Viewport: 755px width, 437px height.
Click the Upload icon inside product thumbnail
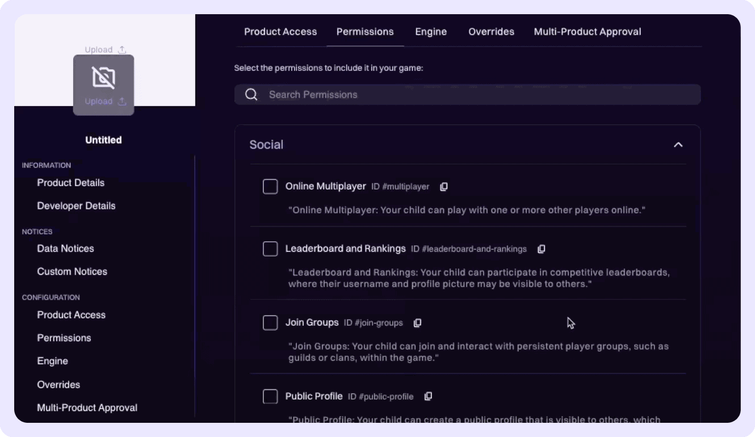point(121,102)
